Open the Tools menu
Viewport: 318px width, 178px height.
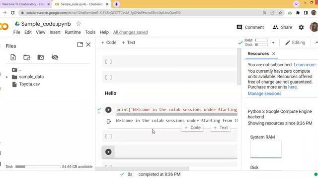(90, 32)
